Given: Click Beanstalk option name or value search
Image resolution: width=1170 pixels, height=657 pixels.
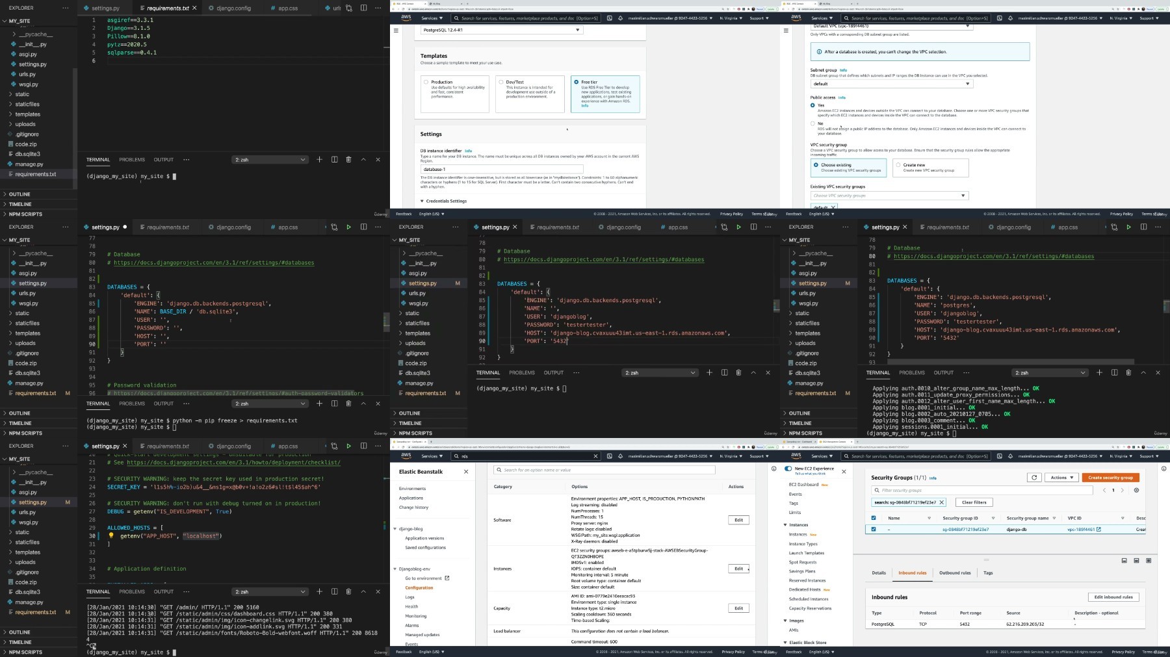Looking at the screenshot, I should coord(604,470).
